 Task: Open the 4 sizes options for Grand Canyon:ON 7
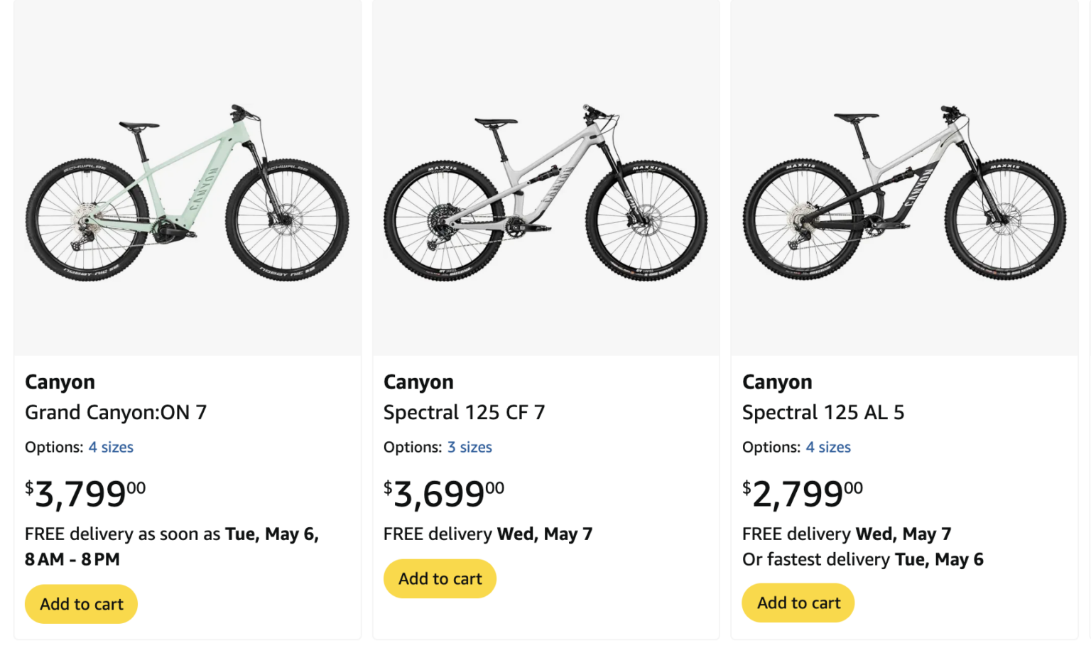(x=111, y=447)
